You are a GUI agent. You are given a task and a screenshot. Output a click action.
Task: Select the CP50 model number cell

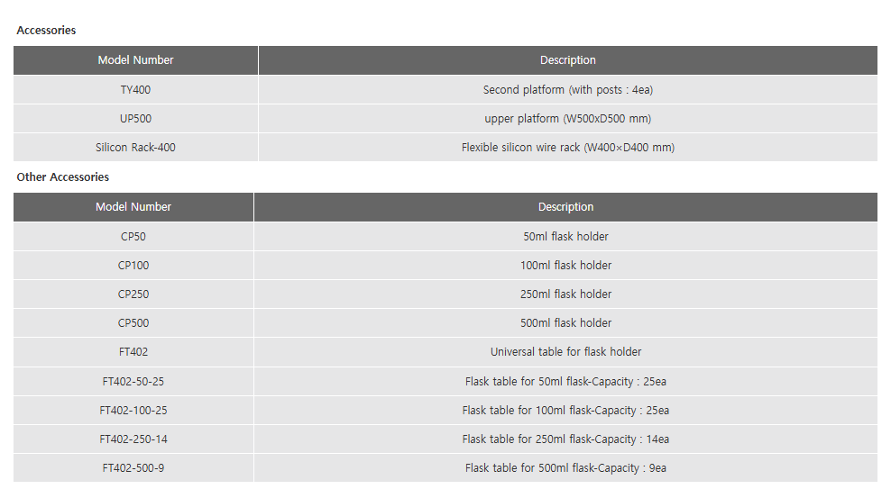[x=133, y=237]
